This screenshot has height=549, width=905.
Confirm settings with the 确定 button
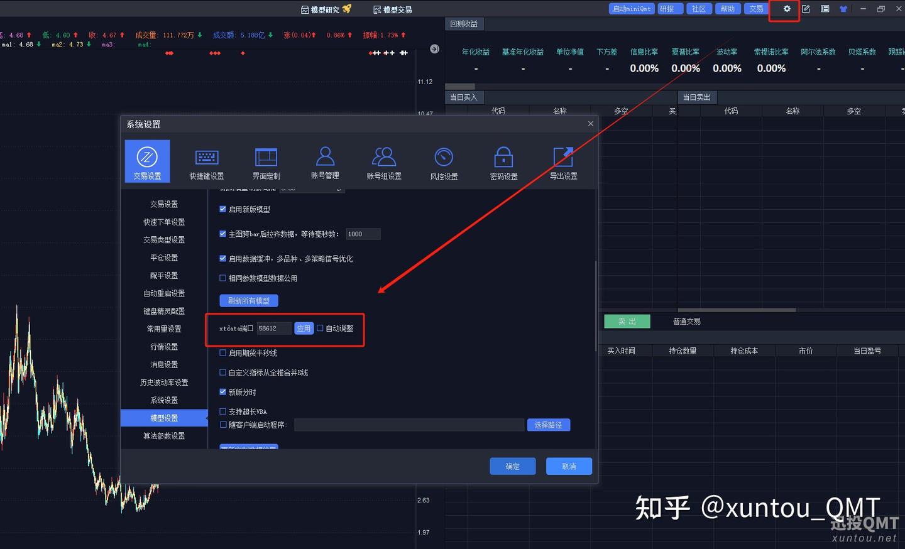pyautogui.click(x=512, y=465)
